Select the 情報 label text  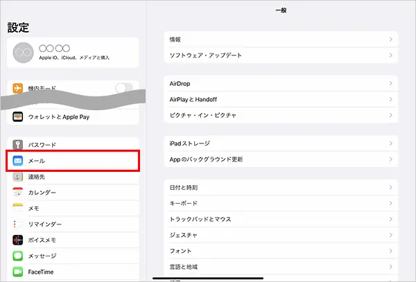pos(175,39)
